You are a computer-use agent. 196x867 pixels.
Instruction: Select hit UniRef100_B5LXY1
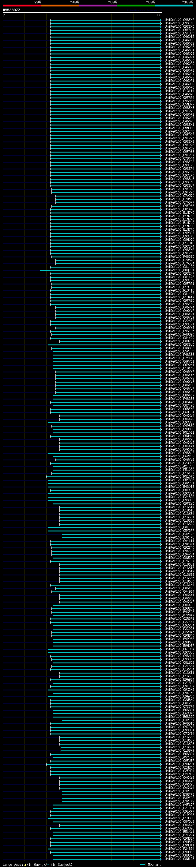click(x=179, y=832)
